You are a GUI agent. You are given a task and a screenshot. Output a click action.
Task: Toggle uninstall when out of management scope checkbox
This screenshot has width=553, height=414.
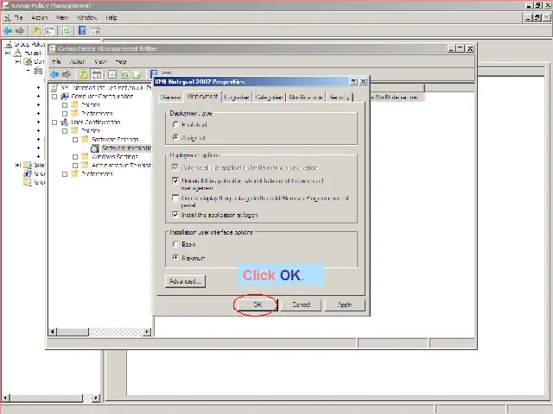coord(176,181)
